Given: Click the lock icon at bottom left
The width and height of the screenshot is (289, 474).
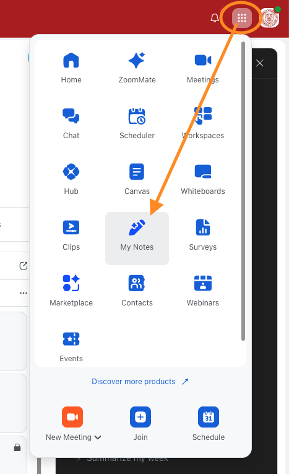Looking at the screenshot, I should coord(17,447).
